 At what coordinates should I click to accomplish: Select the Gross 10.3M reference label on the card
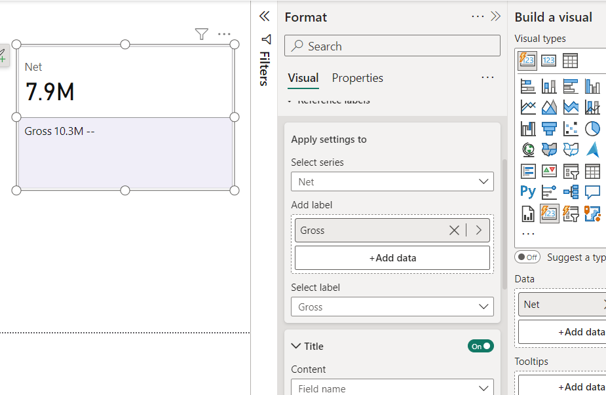pyautogui.click(x=60, y=132)
